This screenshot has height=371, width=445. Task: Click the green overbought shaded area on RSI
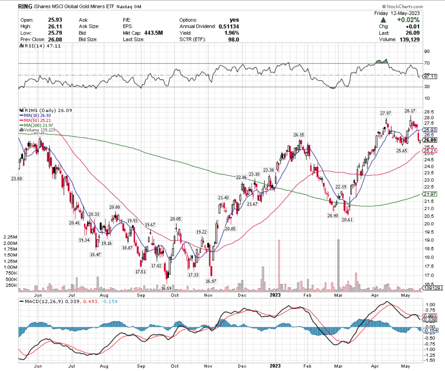click(x=382, y=62)
